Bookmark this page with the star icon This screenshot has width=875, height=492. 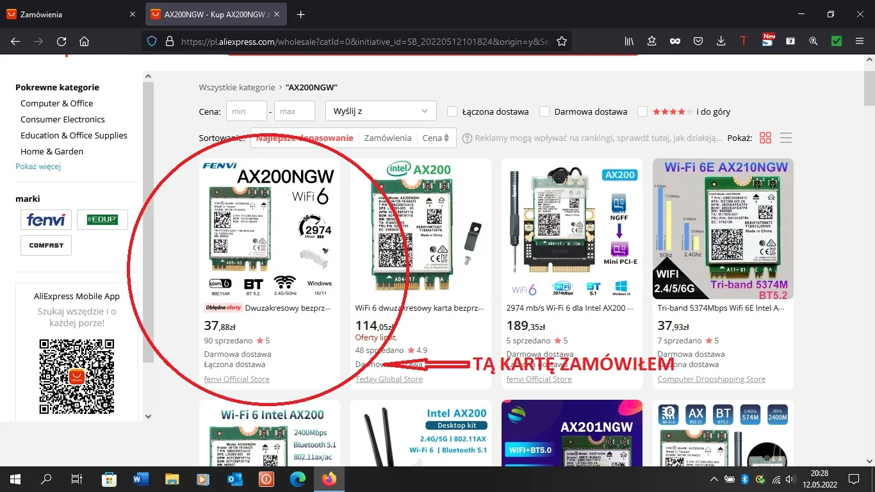[x=562, y=42]
